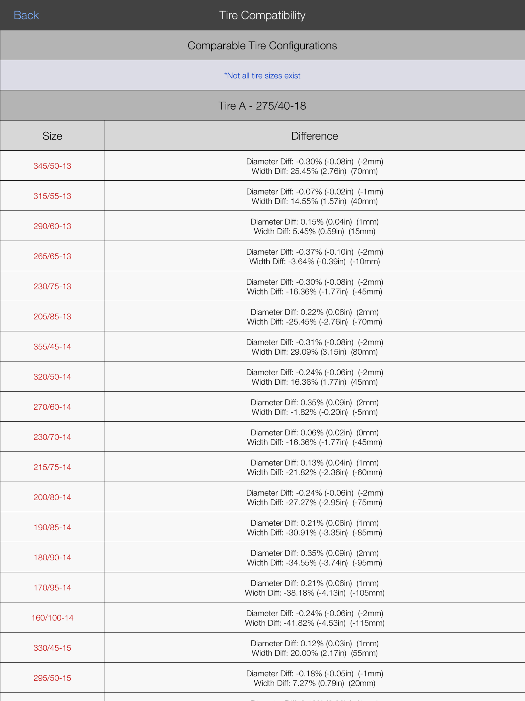Open details for 215/75-14
Screen dimensions: 525x701
[x=52, y=467]
